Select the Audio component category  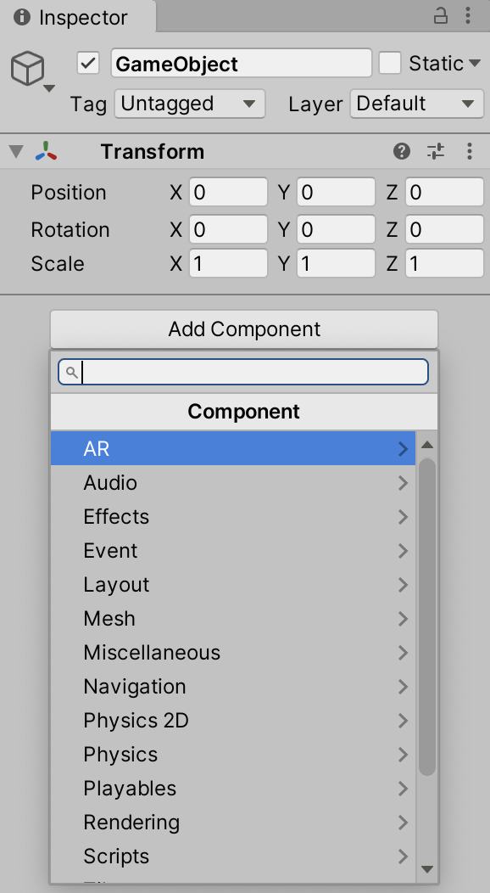point(233,483)
